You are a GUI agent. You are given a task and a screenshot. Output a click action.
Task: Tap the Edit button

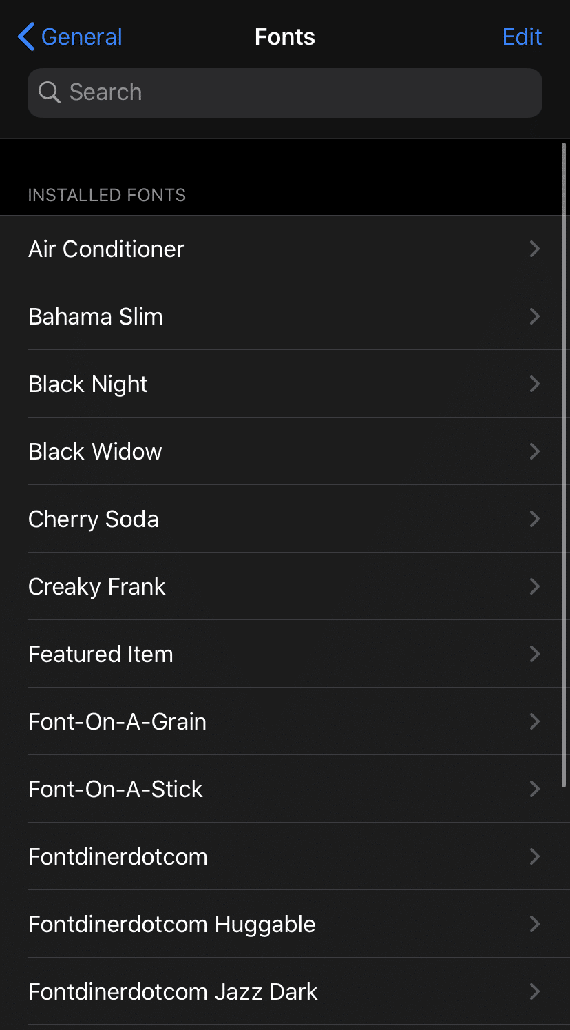tap(522, 37)
